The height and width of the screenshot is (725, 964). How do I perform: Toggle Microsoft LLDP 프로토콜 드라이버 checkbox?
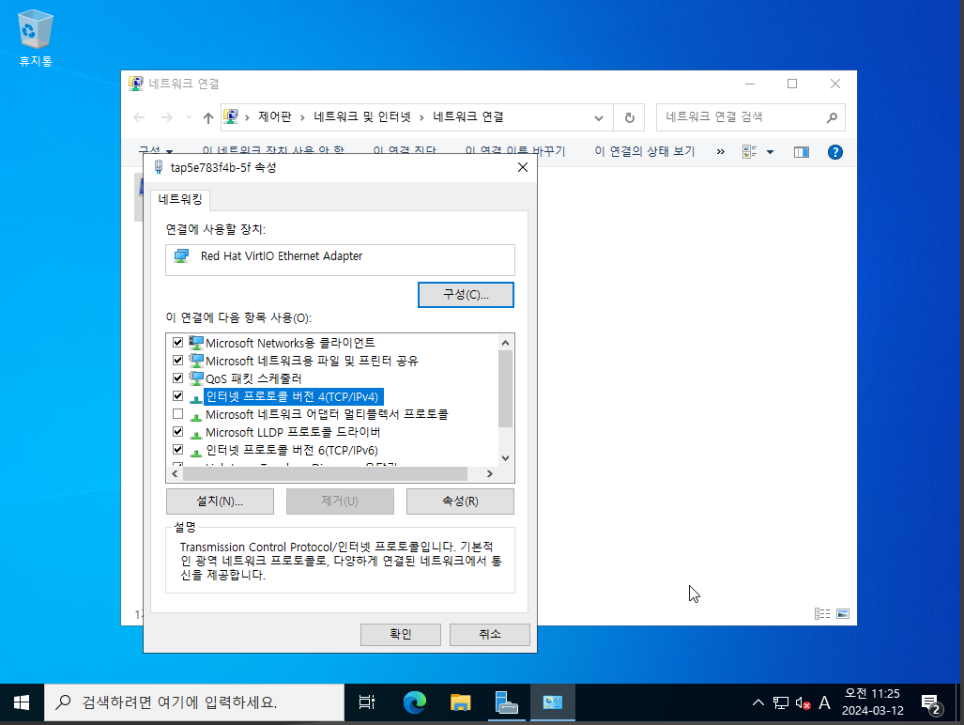pos(177,431)
